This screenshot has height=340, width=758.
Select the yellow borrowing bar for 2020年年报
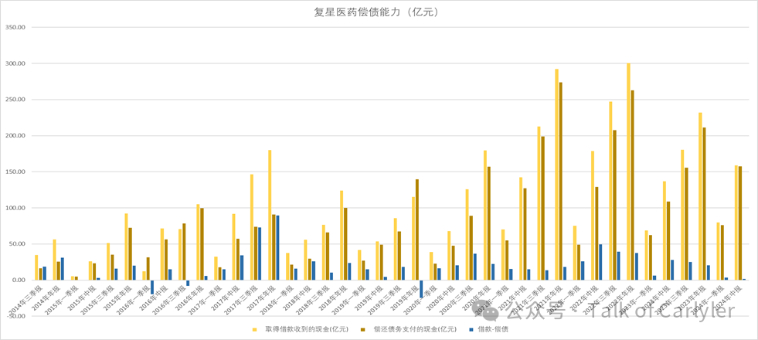tap(485, 216)
